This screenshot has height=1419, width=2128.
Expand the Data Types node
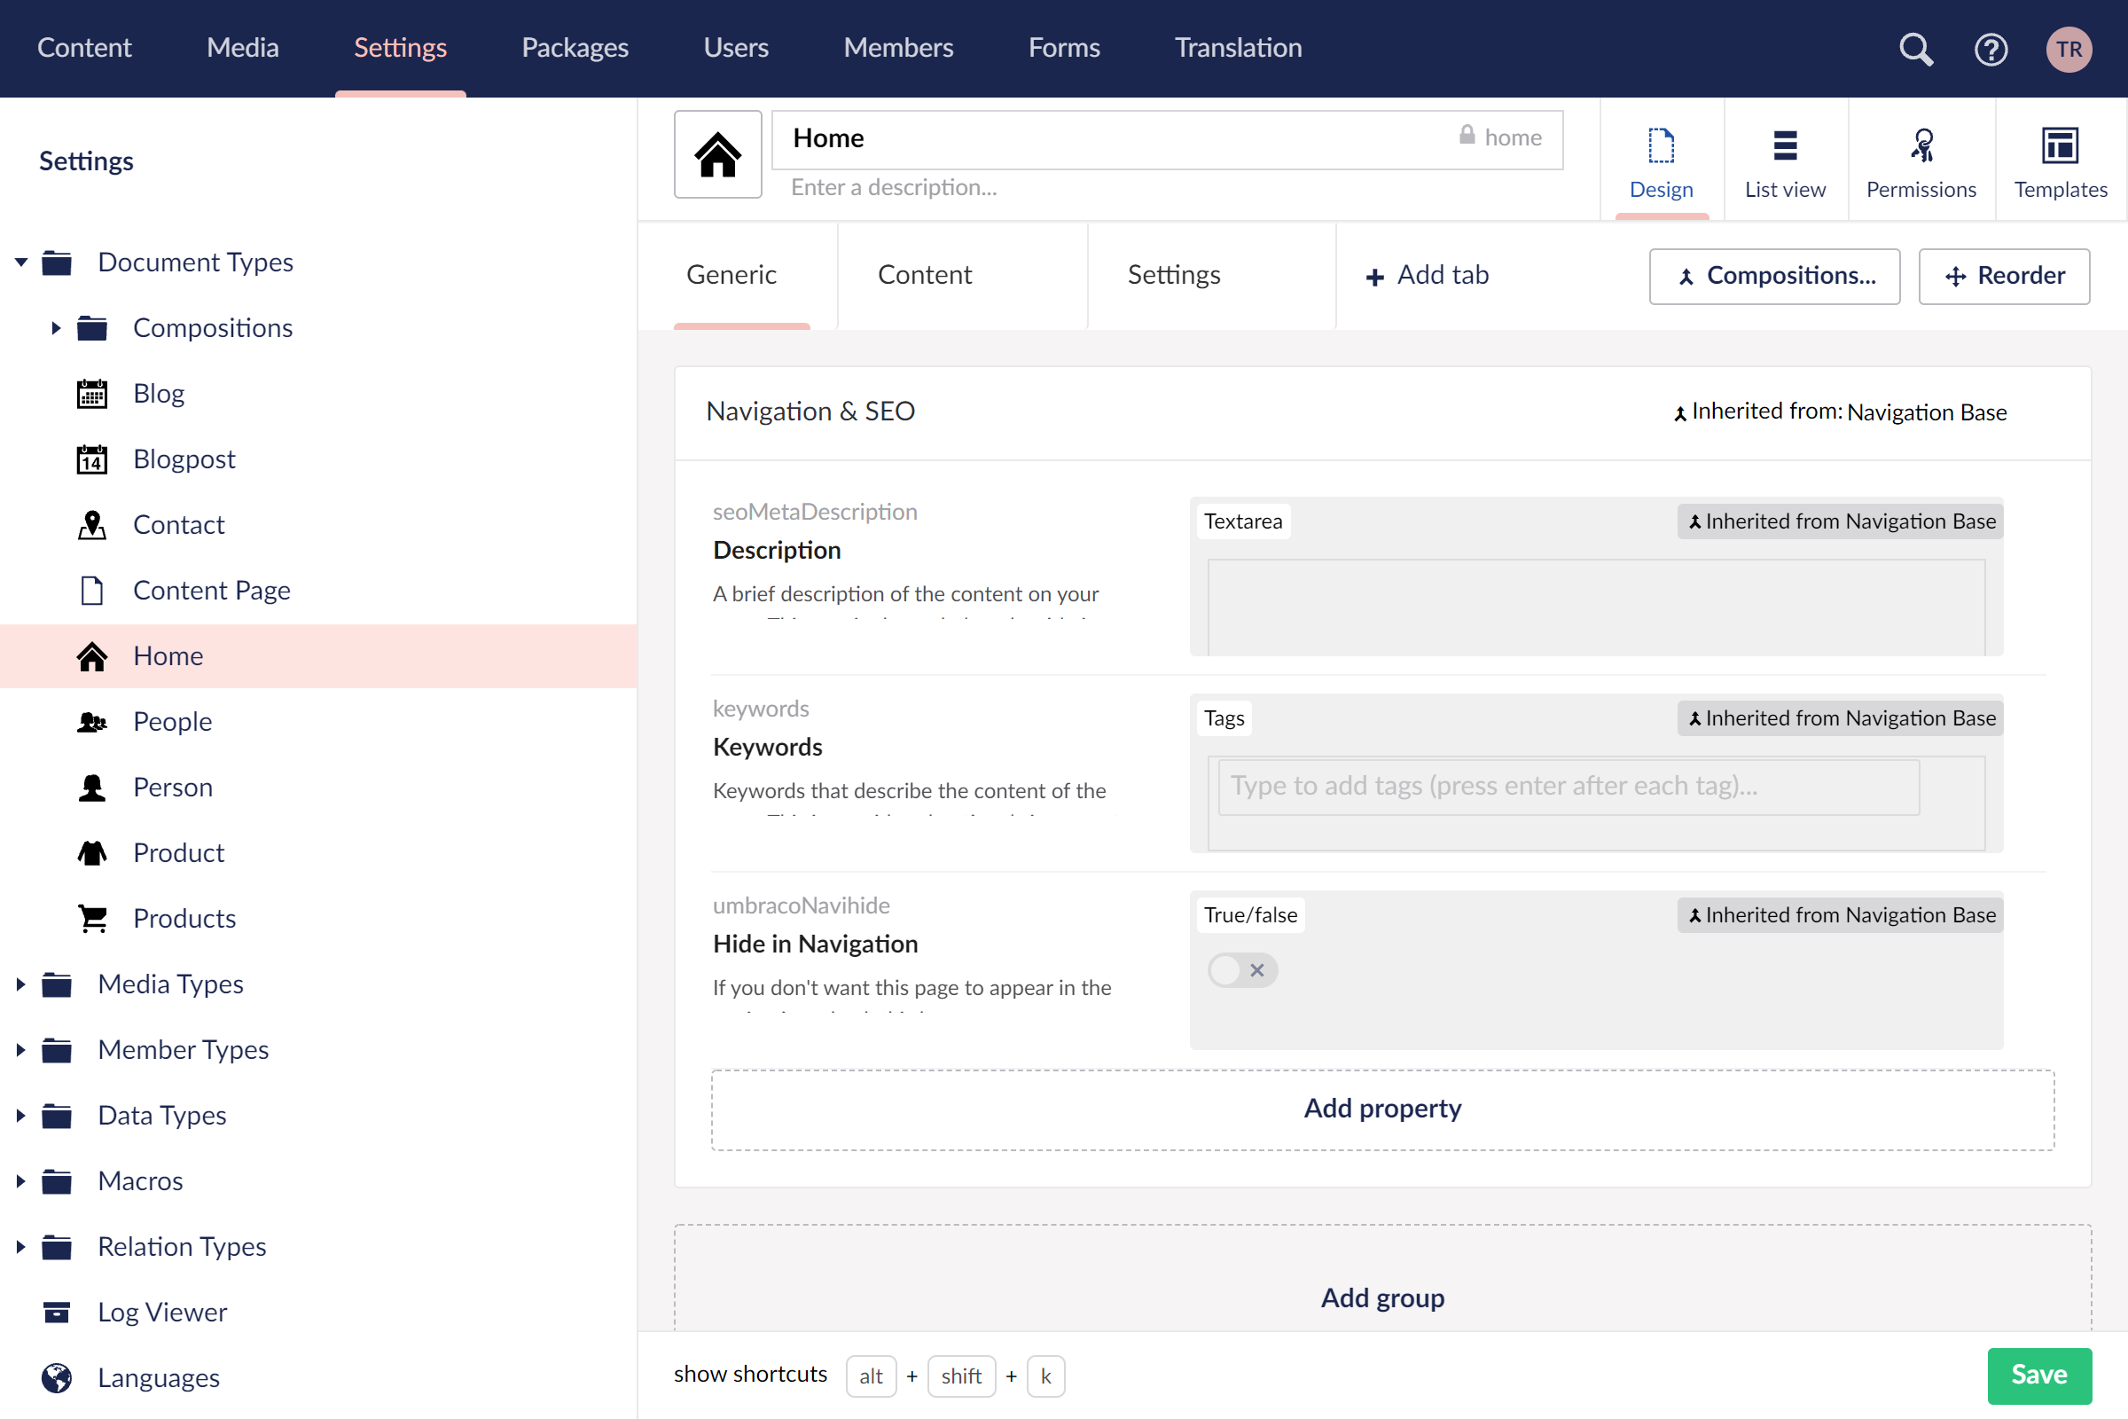pyautogui.click(x=20, y=1116)
